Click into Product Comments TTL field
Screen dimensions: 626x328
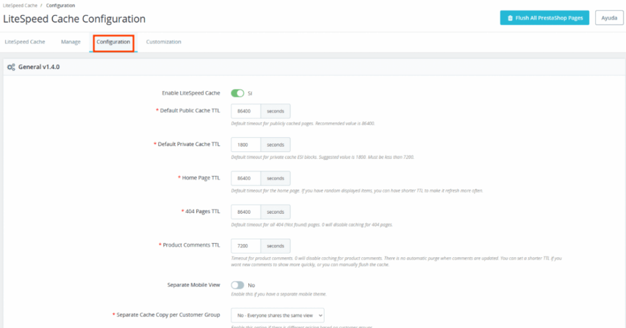point(246,246)
